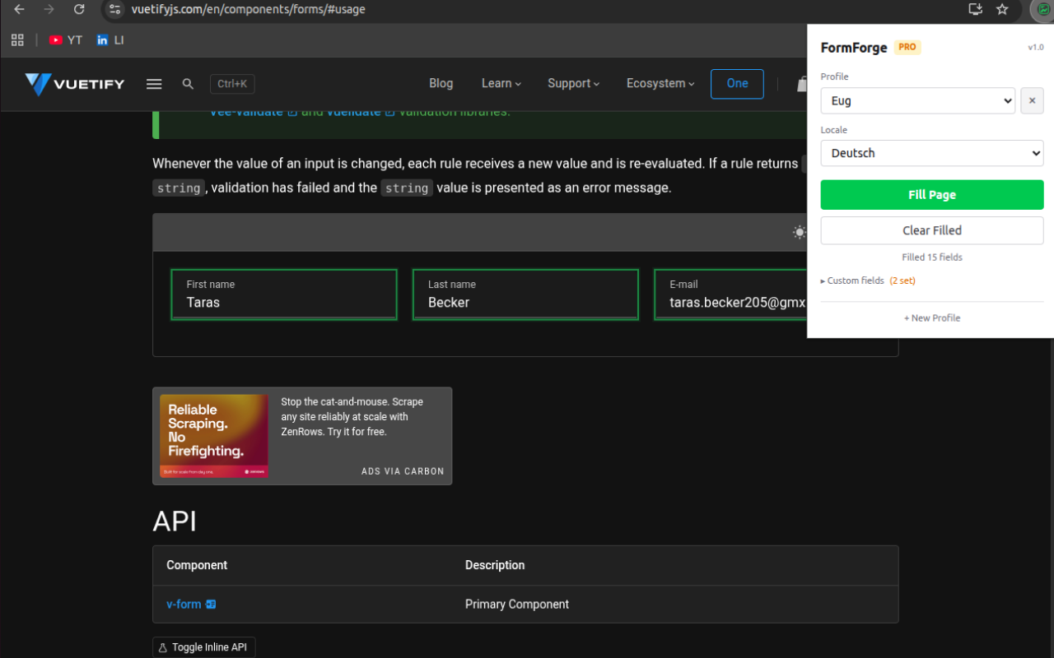Screen dimensions: 1054x658
Task: Click the cast icon near the address bar
Action: 975,9
